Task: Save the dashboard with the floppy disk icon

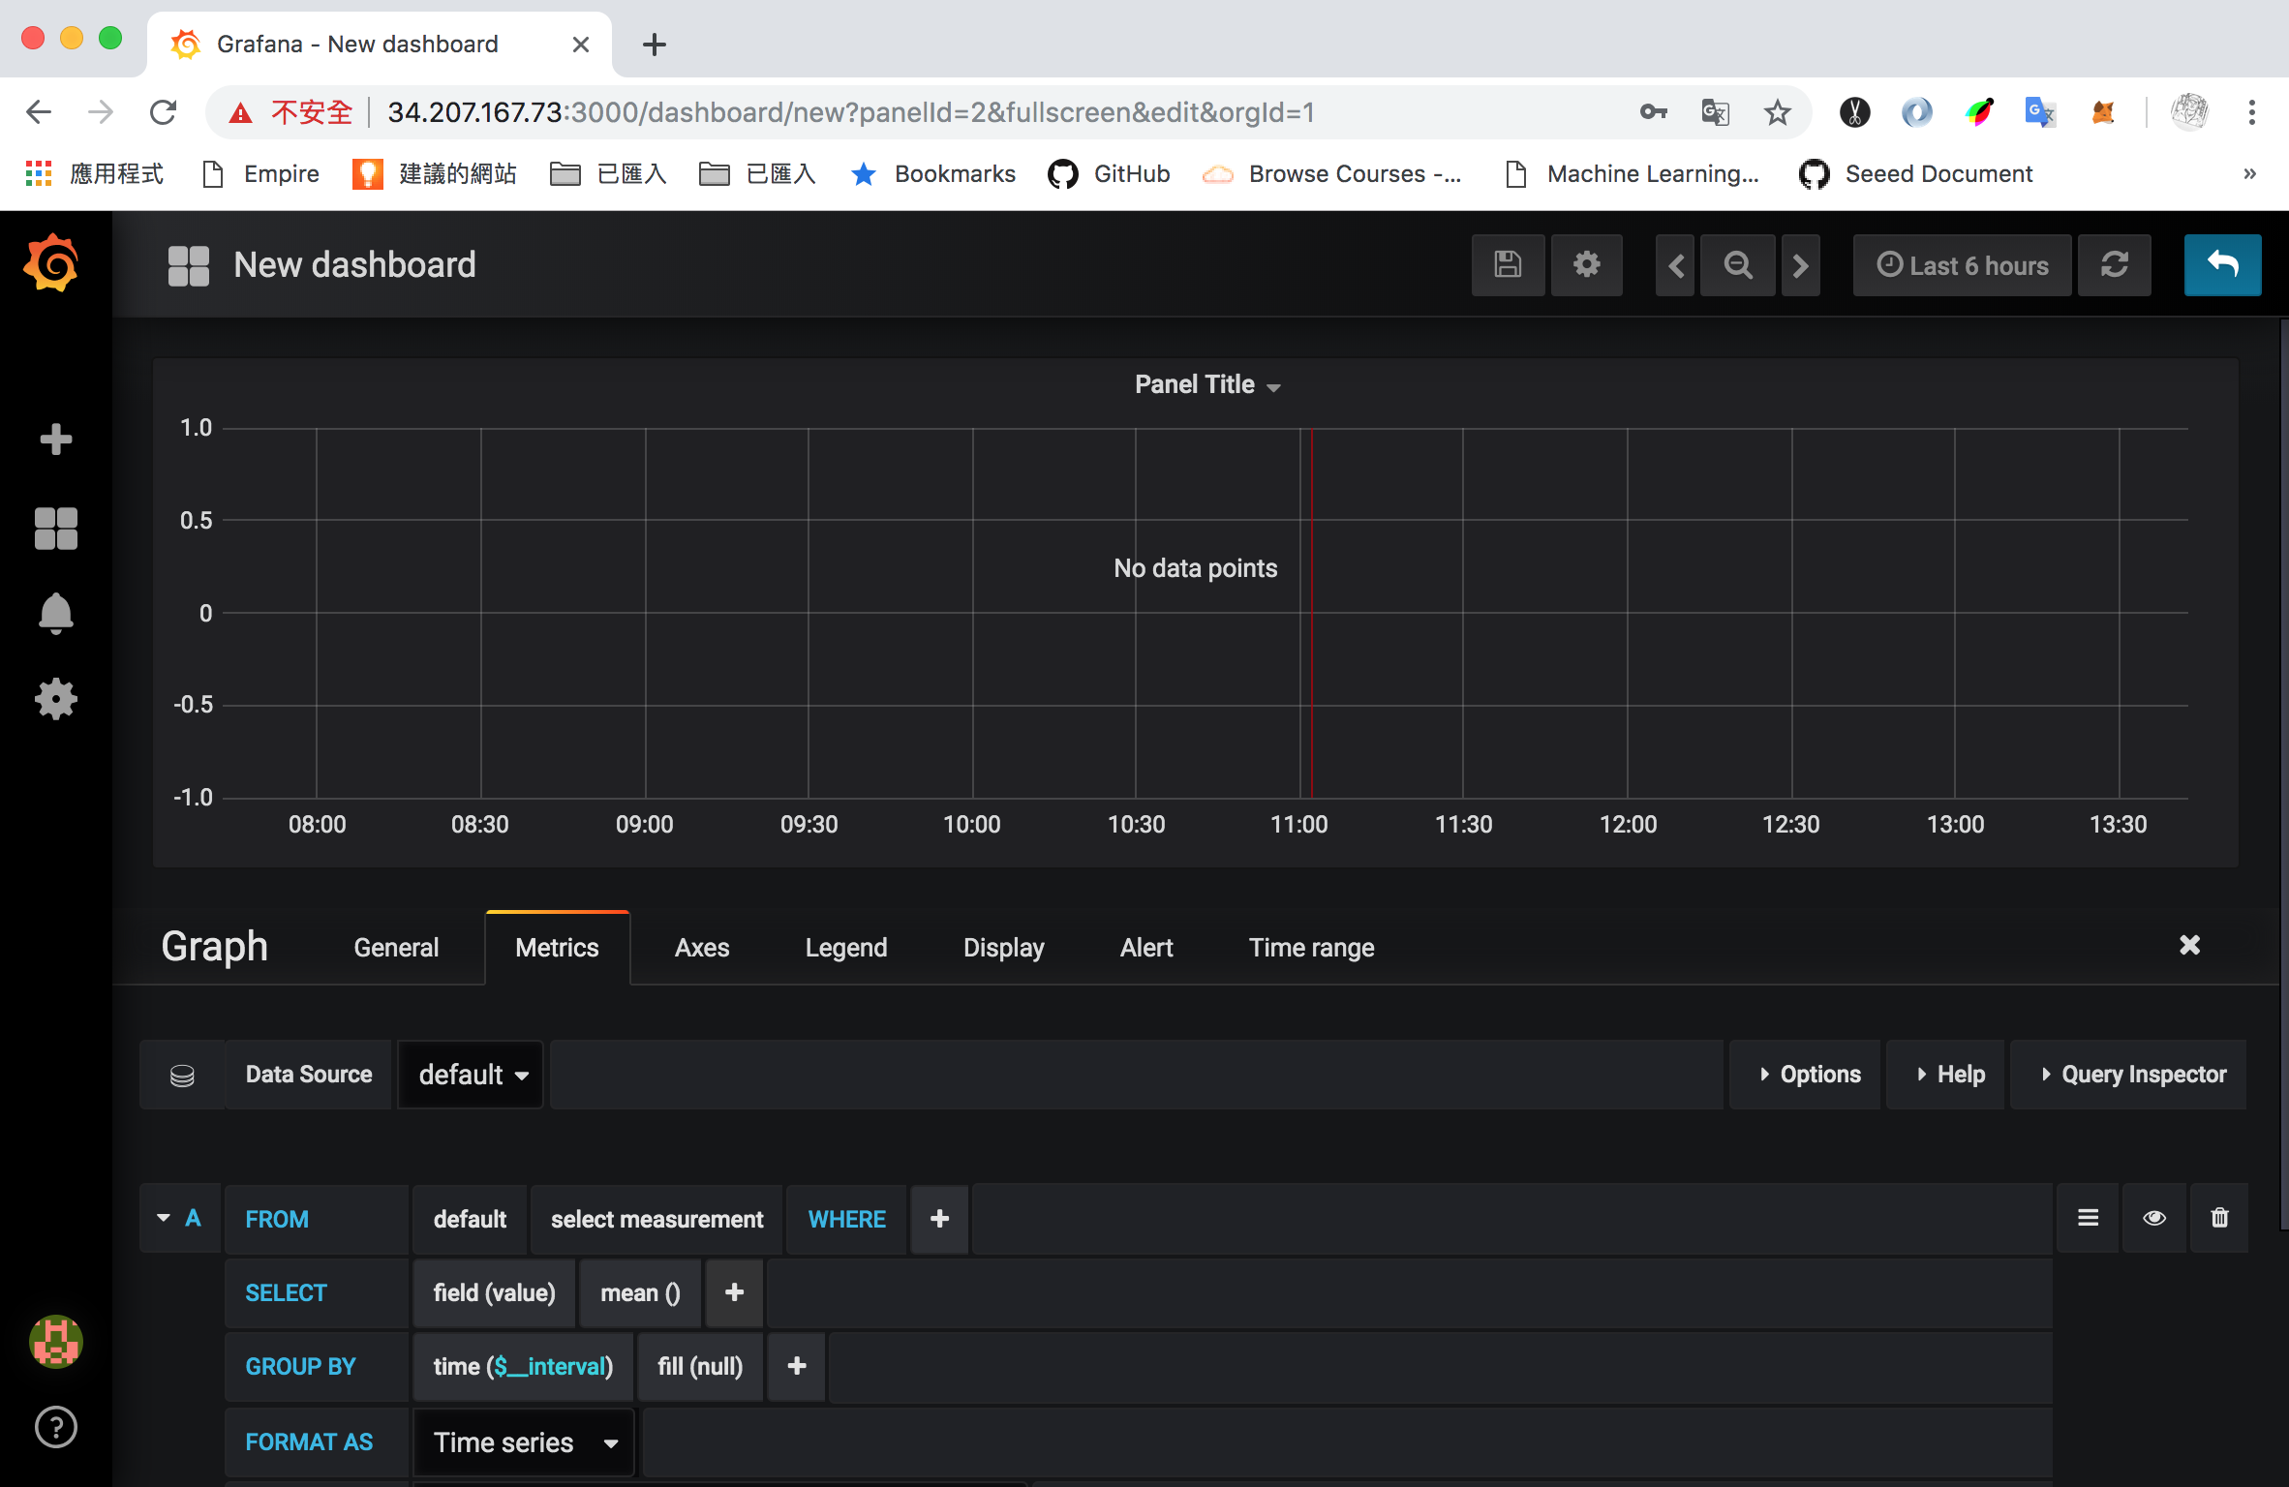Action: point(1508,265)
